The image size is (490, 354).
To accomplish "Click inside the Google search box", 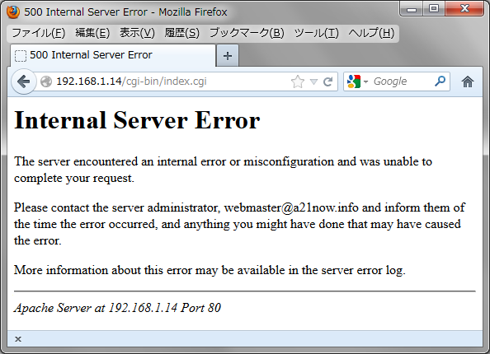I will (402, 82).
